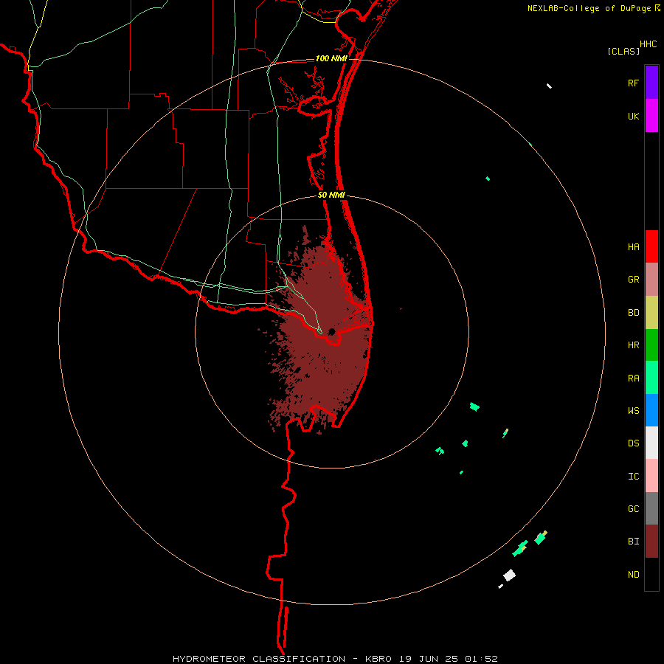
Task: Click the KBRO radar site identifier
Action: point(378,659)
